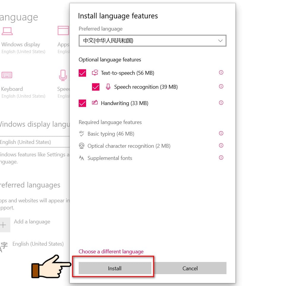The height and width of the screenshot is (286, 301).
Task: Click the Supplemental fonts icon
Action: tap(82, 158)
